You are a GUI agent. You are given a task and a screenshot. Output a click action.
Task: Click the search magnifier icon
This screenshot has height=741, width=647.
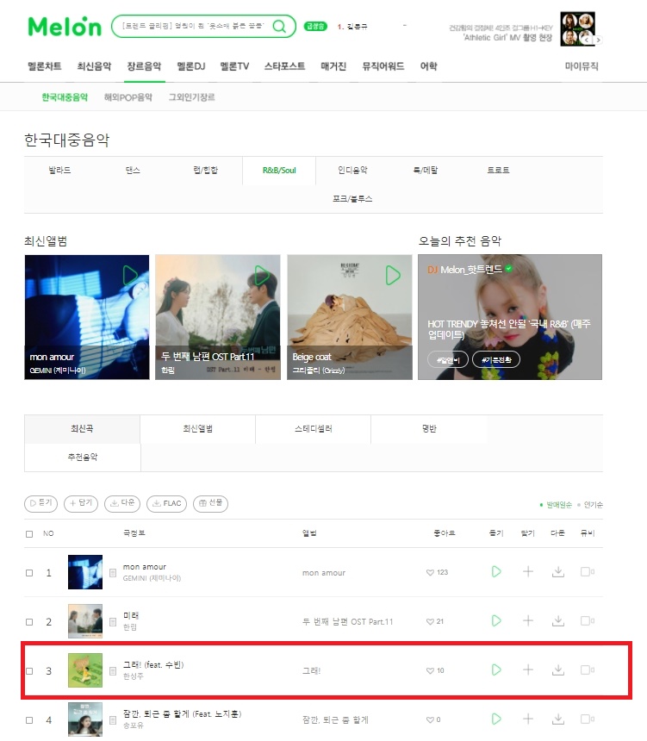279,27
